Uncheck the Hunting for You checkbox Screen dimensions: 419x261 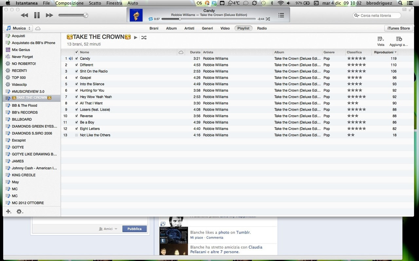[77, 90]
